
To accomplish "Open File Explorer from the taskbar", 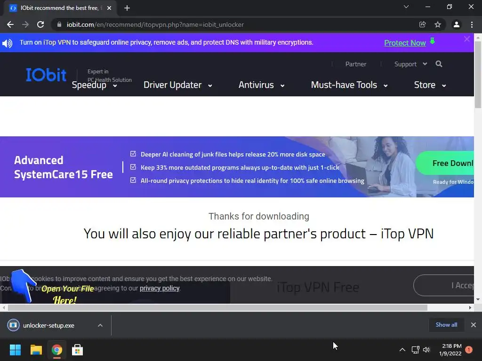I will coord(36,350).
